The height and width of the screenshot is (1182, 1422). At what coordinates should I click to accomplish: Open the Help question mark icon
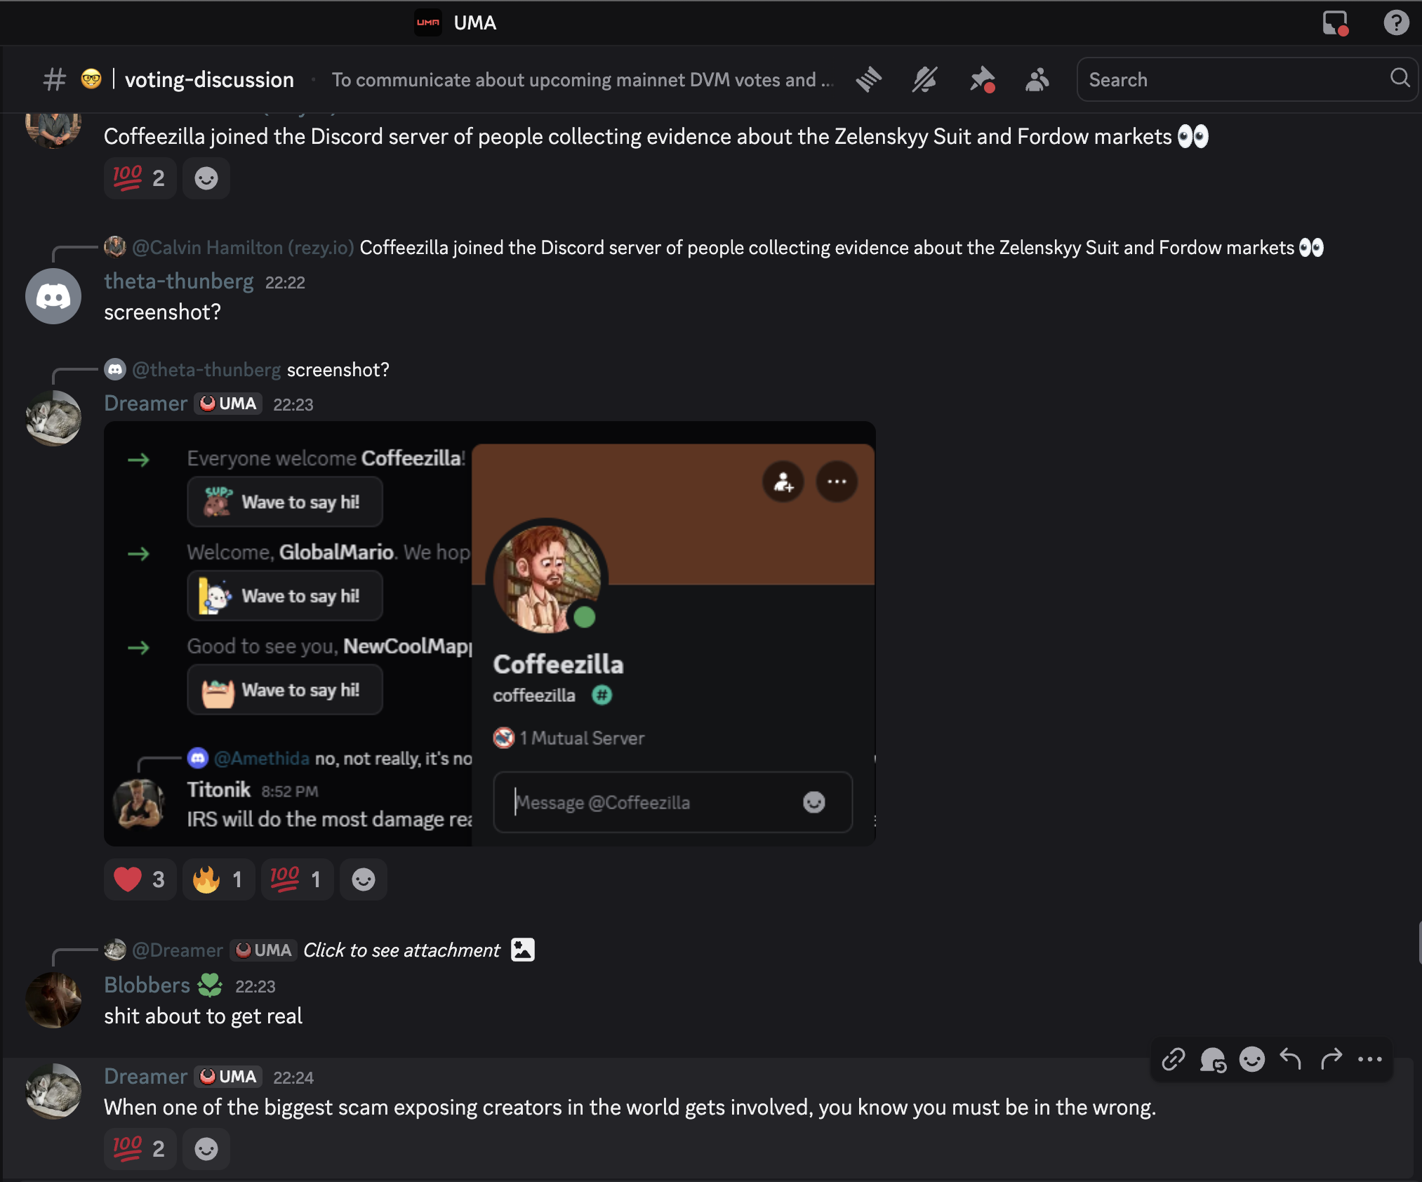(1396, 22)
